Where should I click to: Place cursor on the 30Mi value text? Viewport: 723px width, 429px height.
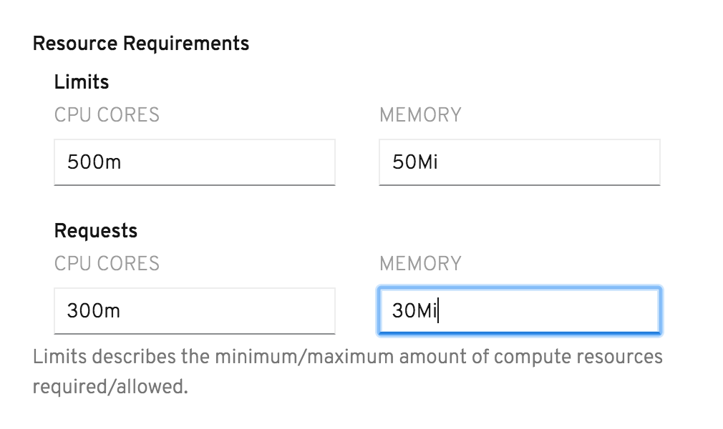(414, 311)
